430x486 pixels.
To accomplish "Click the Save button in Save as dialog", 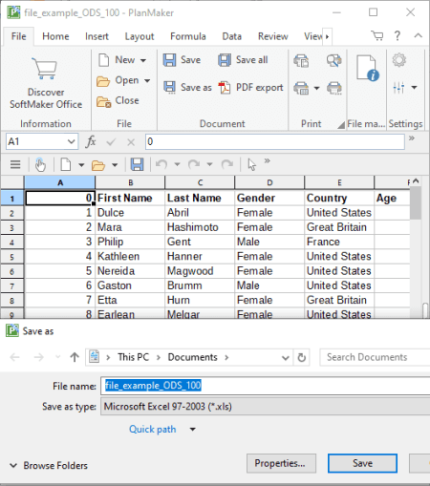I will [x=362, y=463].
